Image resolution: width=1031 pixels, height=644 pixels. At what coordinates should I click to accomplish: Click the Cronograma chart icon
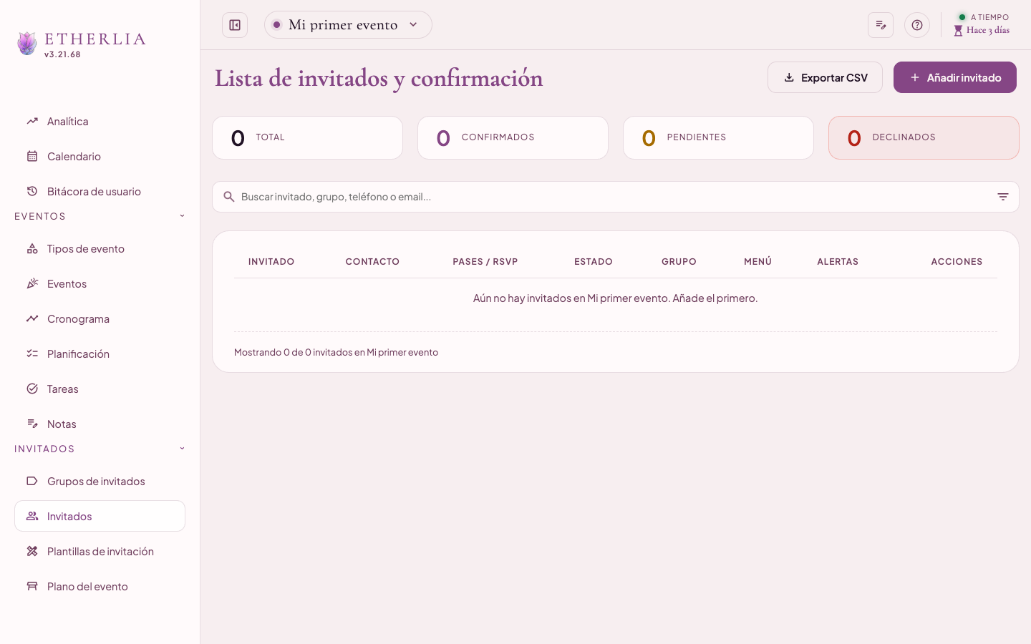coord(32,319)
